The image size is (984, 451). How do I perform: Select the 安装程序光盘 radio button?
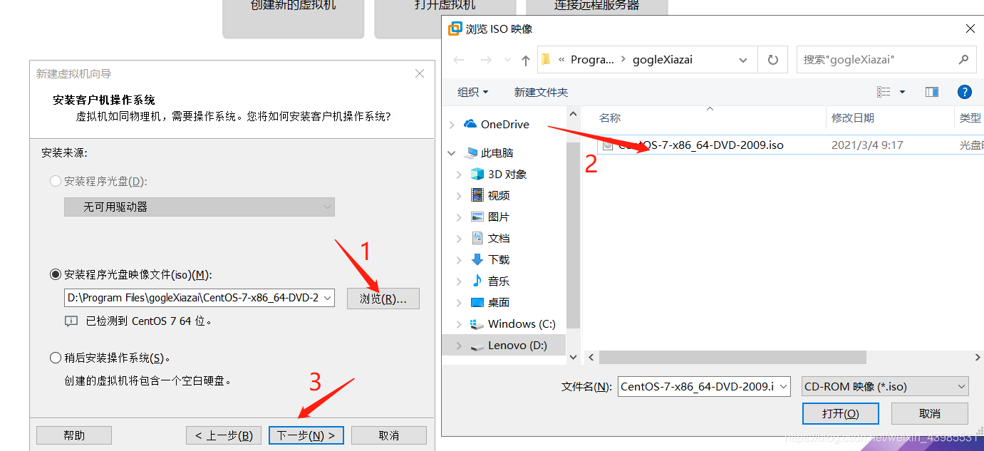coord(56,181)
